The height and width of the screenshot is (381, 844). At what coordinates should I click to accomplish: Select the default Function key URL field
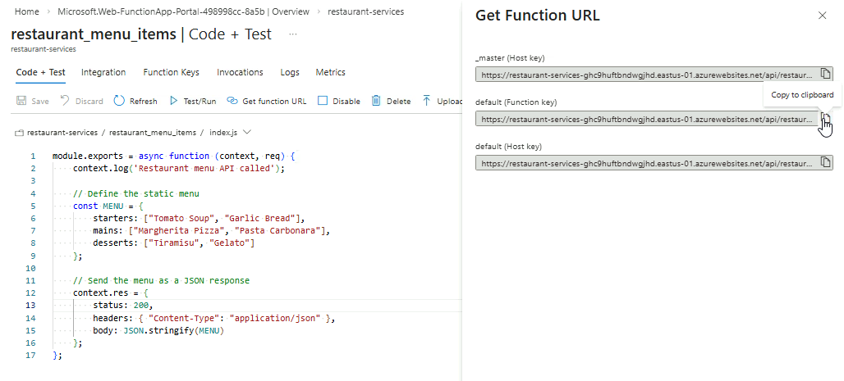647,119
